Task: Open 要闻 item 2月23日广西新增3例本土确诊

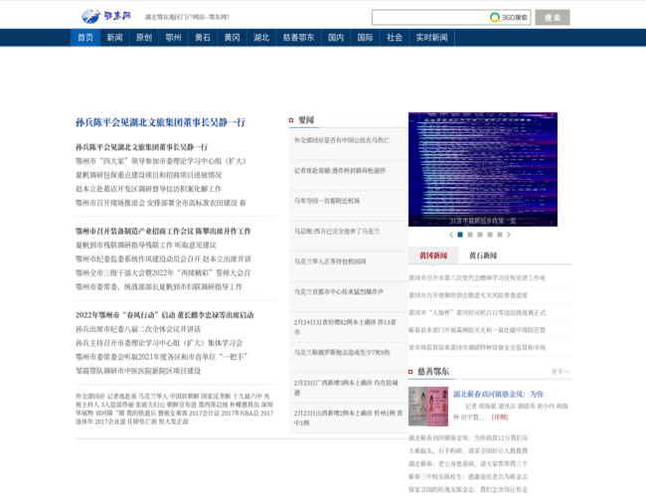Action: tap(346, 388)
